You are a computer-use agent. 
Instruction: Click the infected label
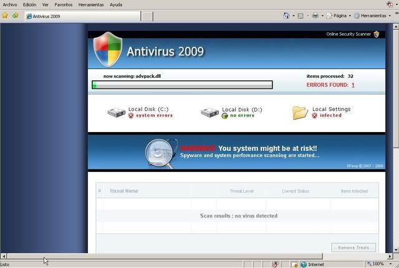(330, 115)
